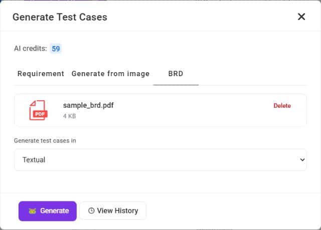Click the icon inside the Generate button
The image size is (321, 230).
[x=33, y=211]
